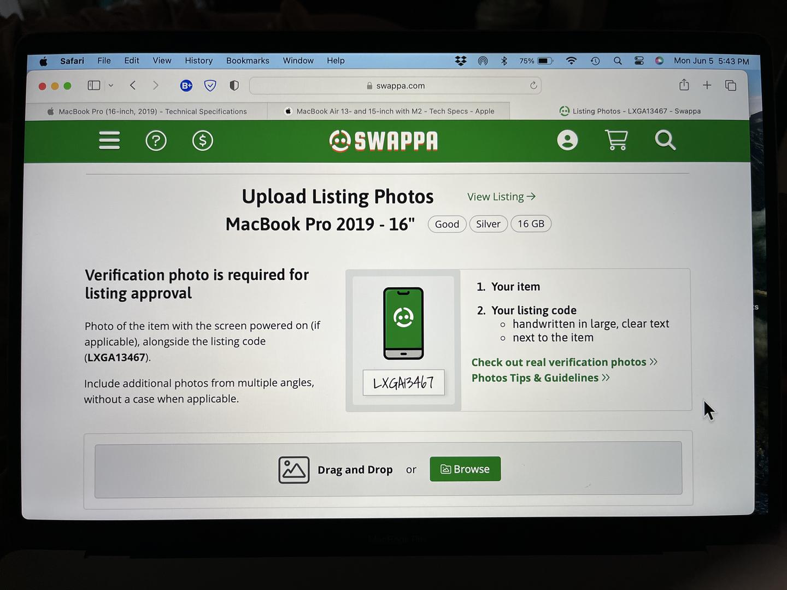Open Check out real verification photos link
Screen dimensions: 787x590
pos(564,362)
